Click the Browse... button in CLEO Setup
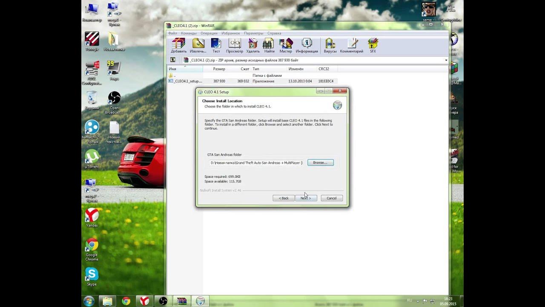The image size is (545, 307). coord(320,162)
